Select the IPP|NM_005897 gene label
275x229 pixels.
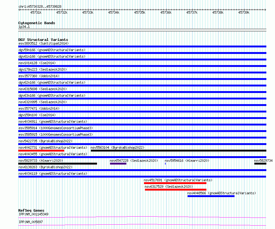tap(31, 222)
